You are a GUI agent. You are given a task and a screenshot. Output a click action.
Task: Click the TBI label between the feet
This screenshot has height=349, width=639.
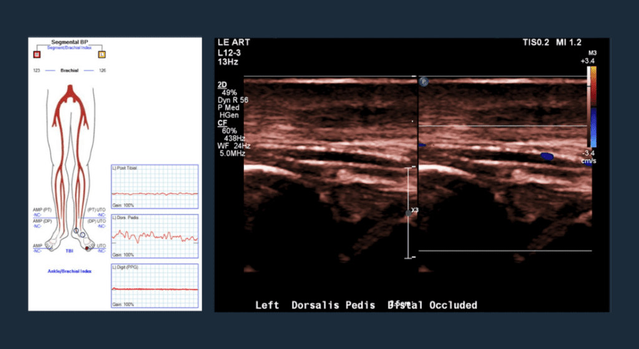pos(69,250)
